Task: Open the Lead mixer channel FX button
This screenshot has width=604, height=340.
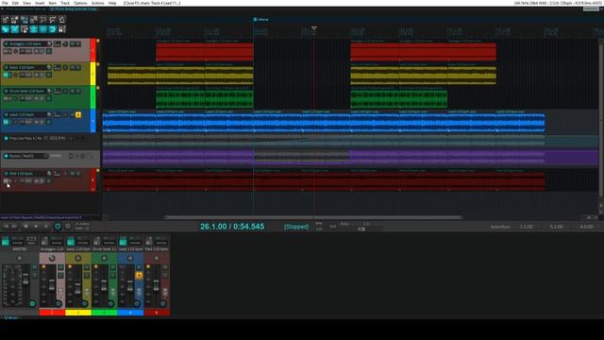Action: [123, 242]
